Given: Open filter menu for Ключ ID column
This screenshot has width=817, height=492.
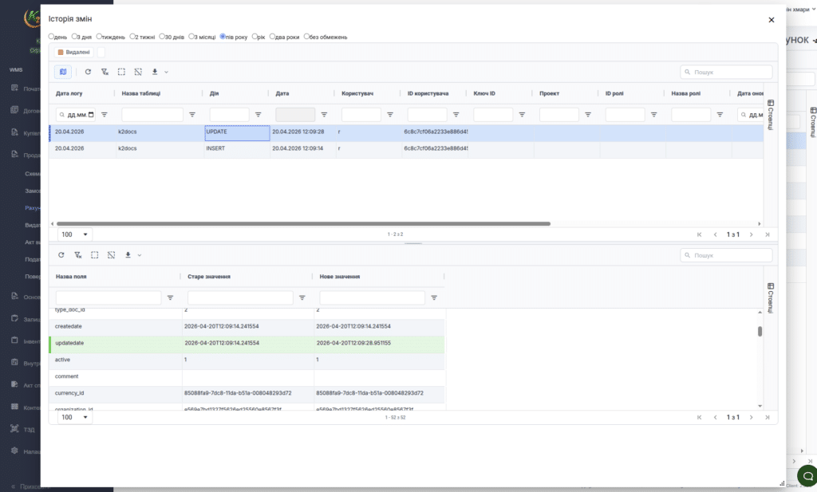Looking at the screenshot, I should (x=522, y=115).
